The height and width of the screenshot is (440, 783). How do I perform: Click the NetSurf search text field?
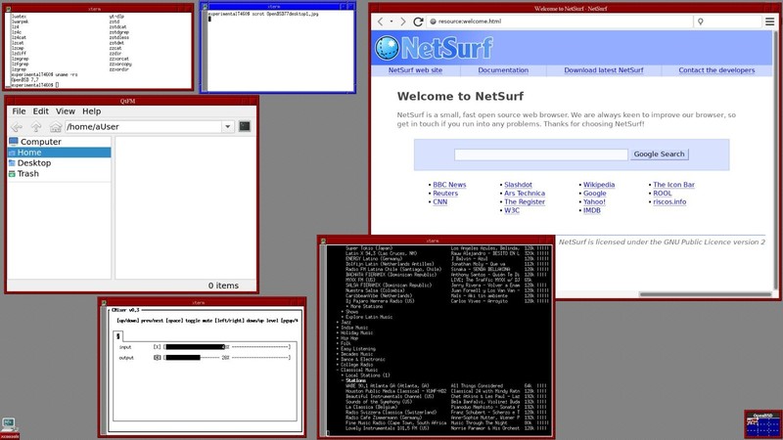pos(541,154)
